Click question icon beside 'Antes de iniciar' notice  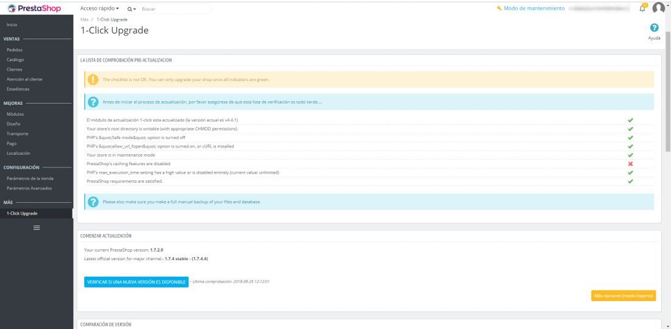[x=93, y=102]
